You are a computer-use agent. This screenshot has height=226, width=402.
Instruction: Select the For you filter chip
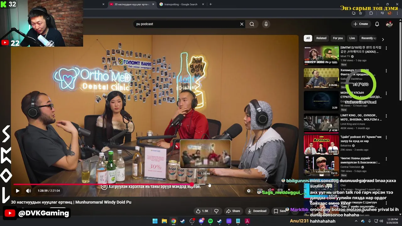click(x=338, y=38)
